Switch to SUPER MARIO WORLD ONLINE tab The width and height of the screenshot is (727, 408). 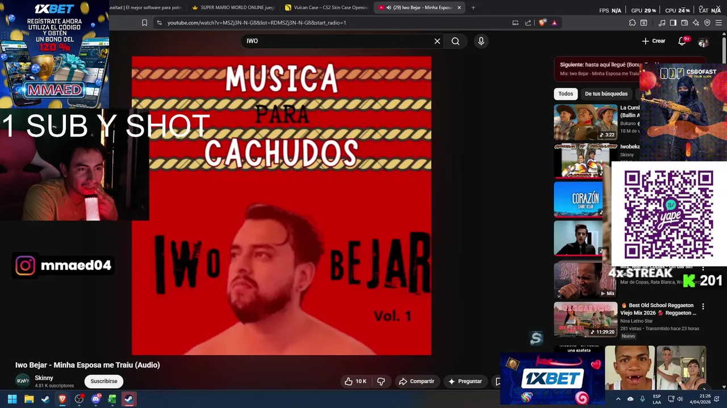click(233, 7)
